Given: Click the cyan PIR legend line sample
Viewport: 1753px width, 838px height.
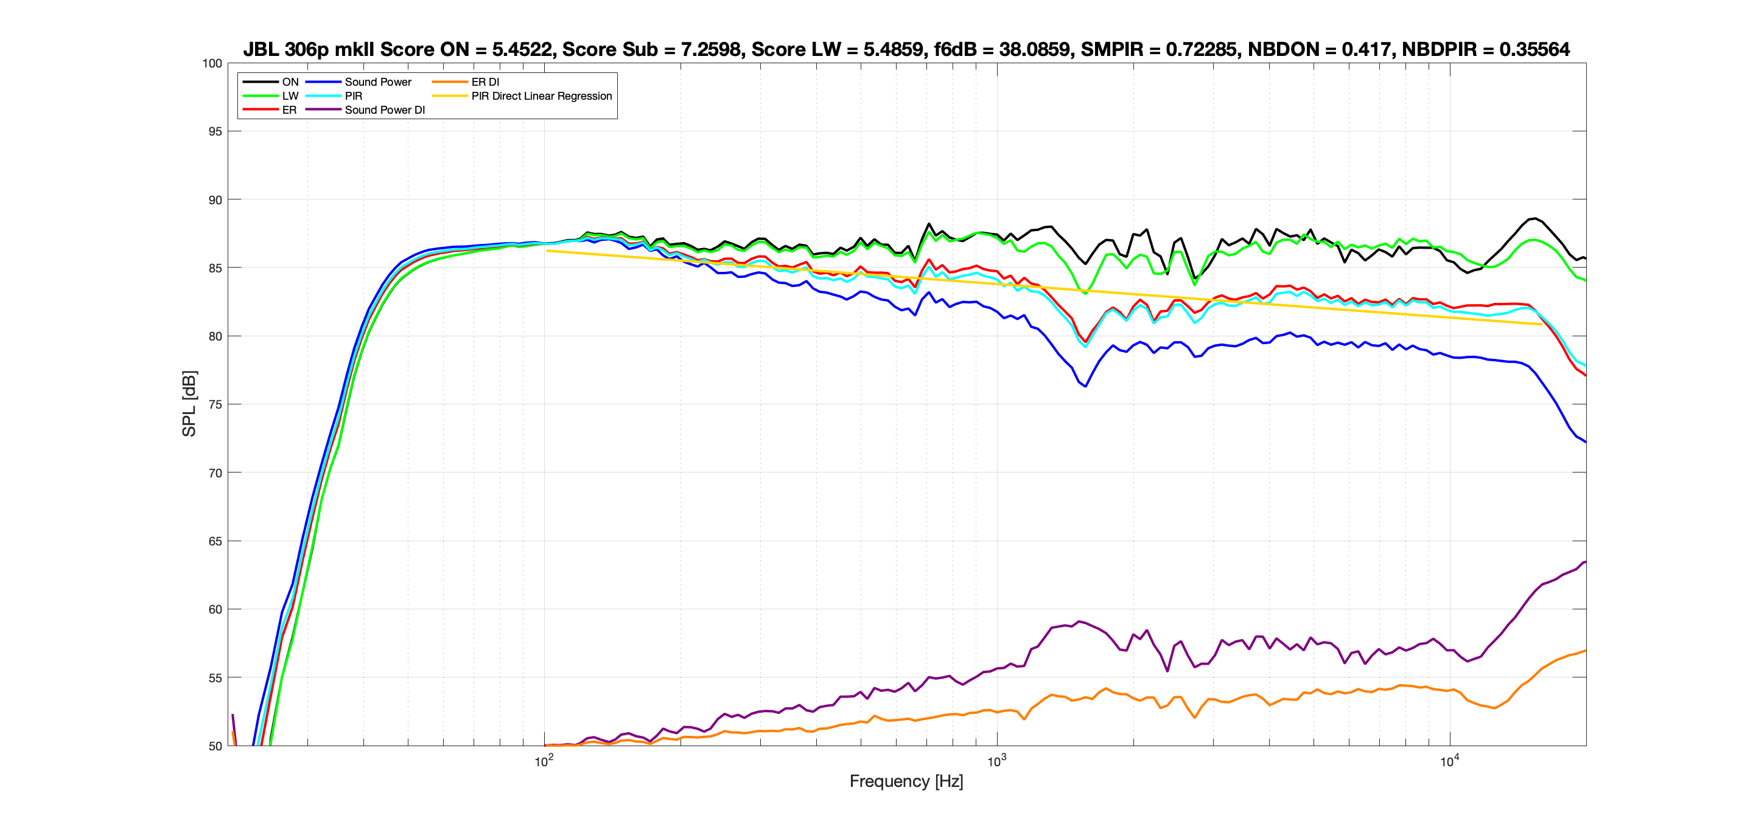Looking at the screenshot, I should (323, 96).
